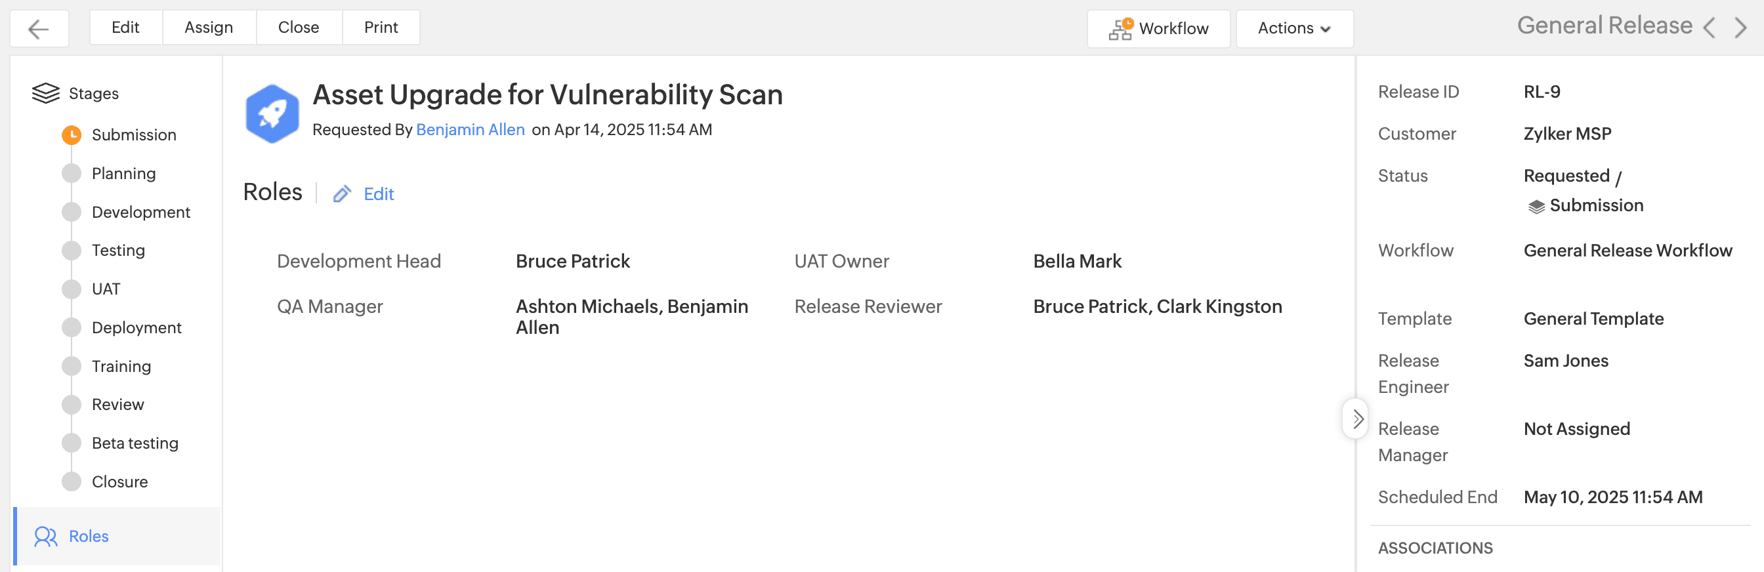Select the Closure stage
This screenshot has height=572, width=1764.
(119, 481)
